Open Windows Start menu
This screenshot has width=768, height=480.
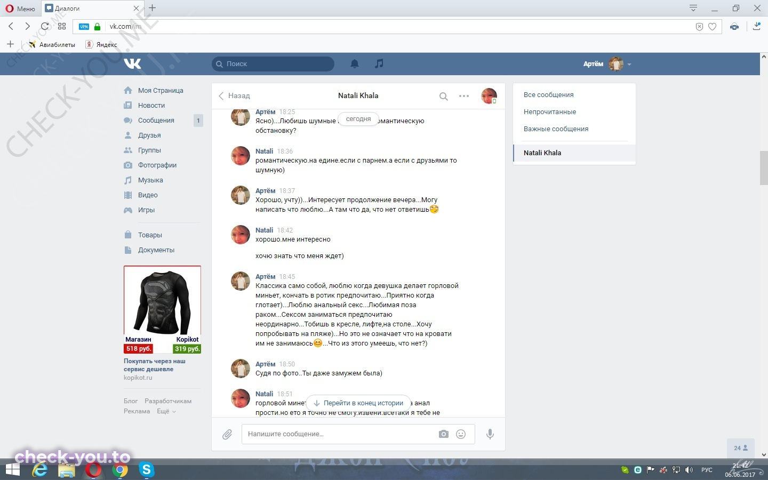point(13,470)
